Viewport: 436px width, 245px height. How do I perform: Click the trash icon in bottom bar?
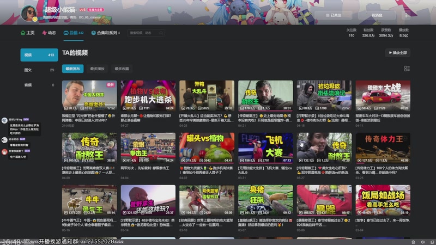click(413, 242)
